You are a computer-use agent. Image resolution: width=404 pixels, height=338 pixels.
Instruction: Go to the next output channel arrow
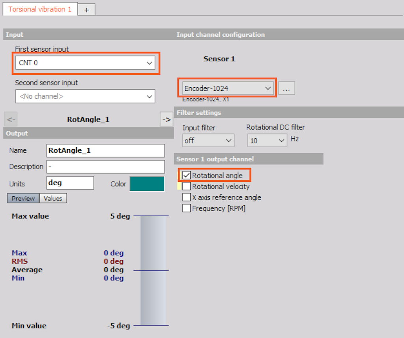(x=166, y=119)
